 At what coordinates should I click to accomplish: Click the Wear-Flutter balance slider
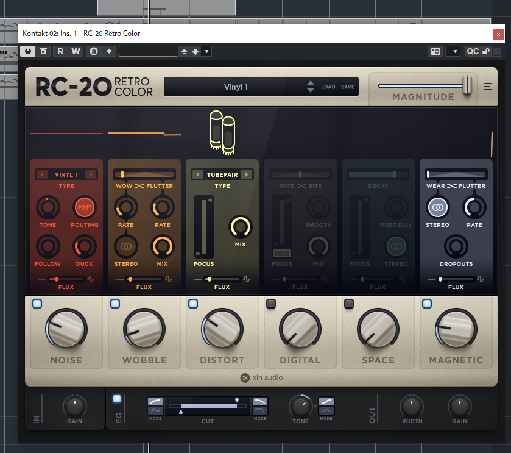pyautogui.click(x=456, y=174)
